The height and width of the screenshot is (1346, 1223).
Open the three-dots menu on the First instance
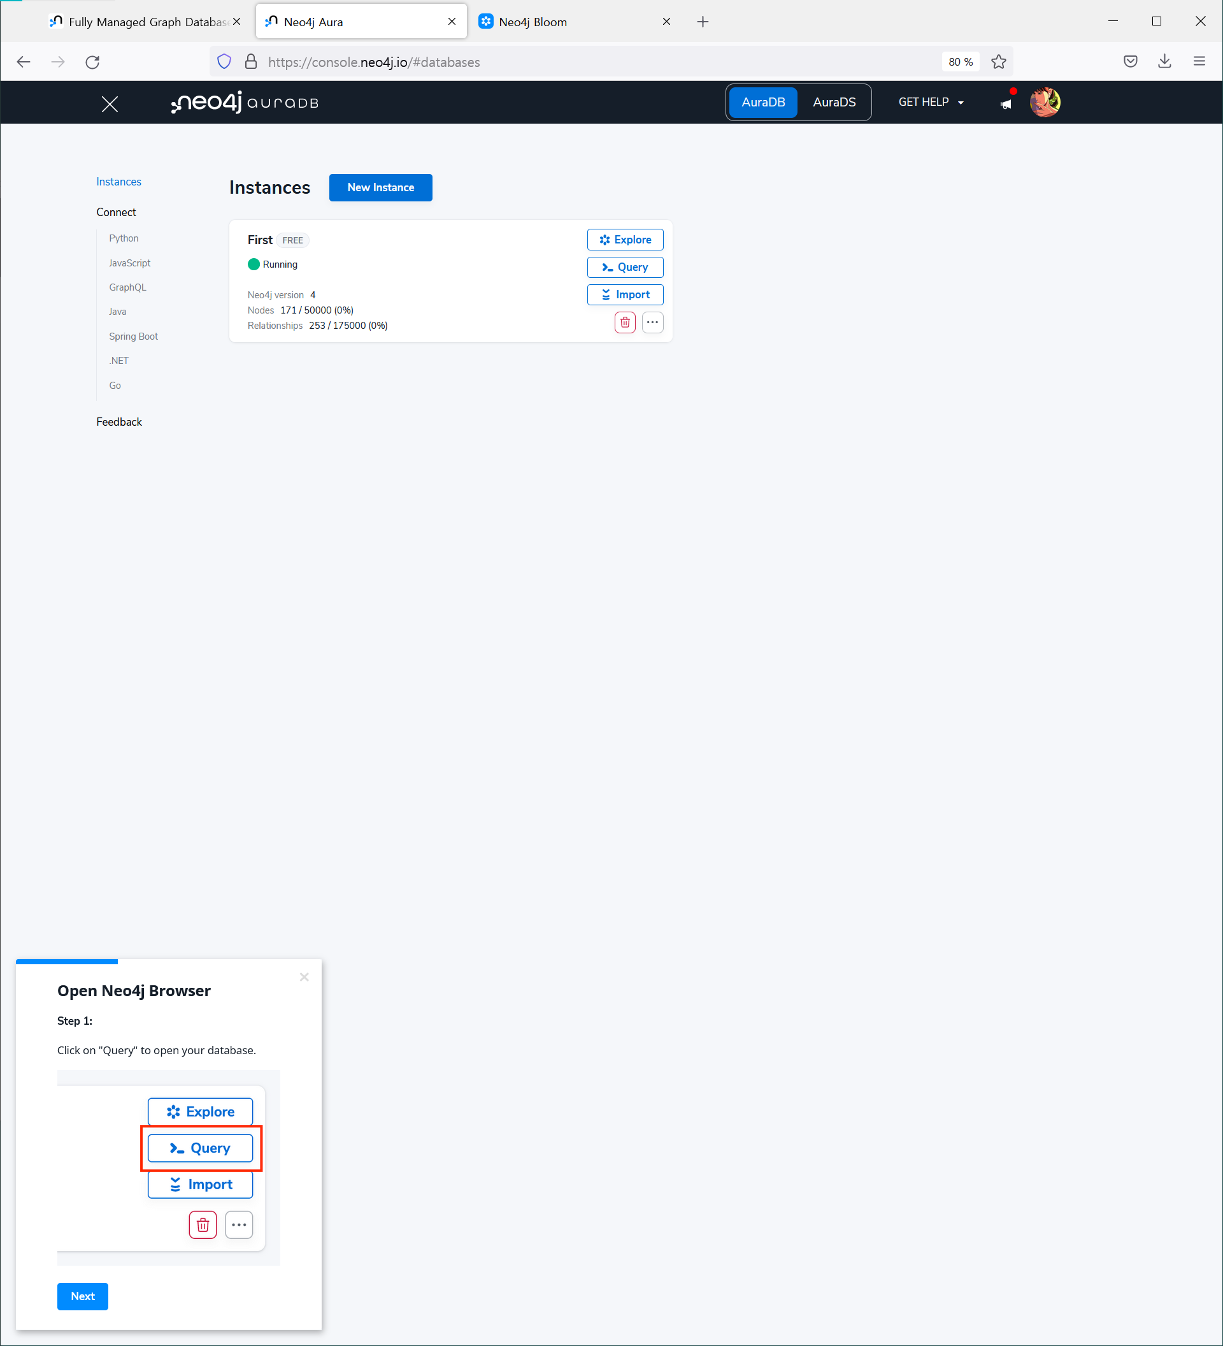[x=652, y=322]
